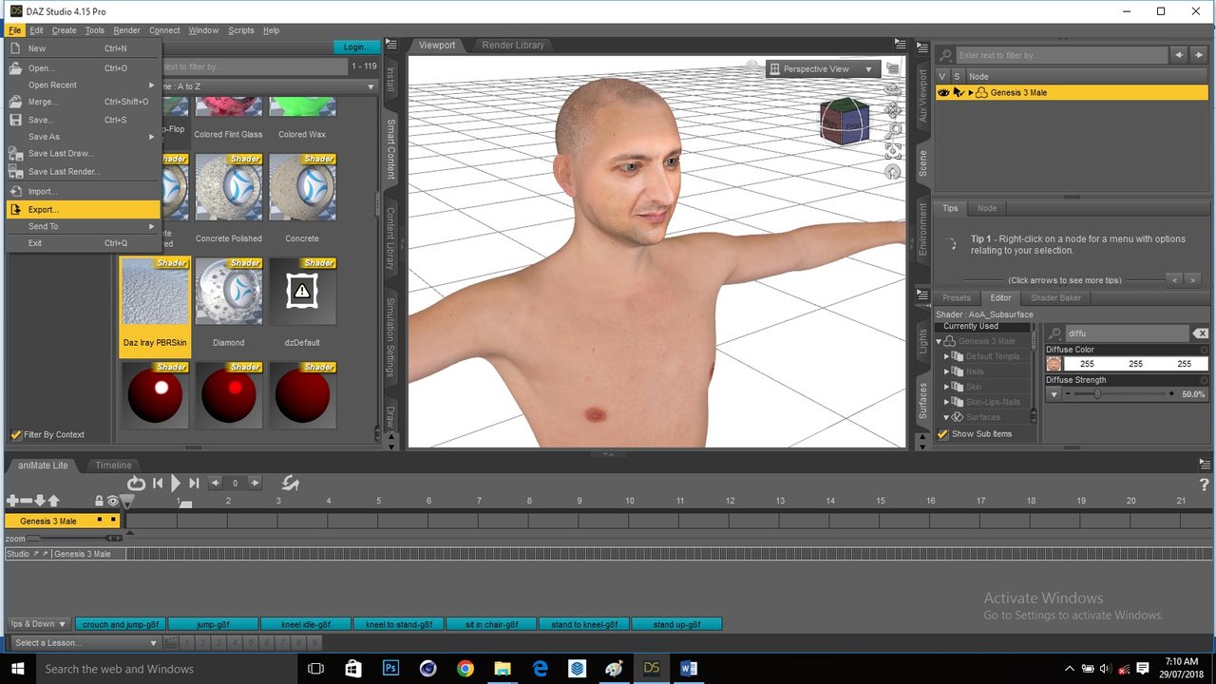
Task: Switch to the Timeline tab
Action: (x=113, y=465)
